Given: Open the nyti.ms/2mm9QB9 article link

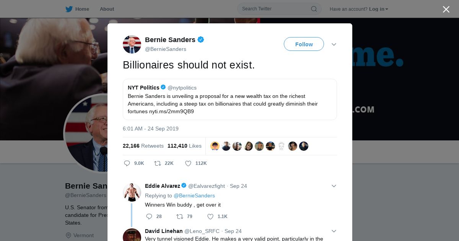Looking at the screenshot, I should pos(171,112).
